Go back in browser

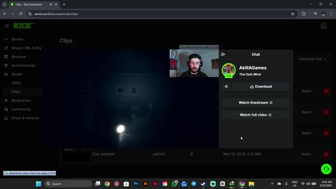click(5, 14)
